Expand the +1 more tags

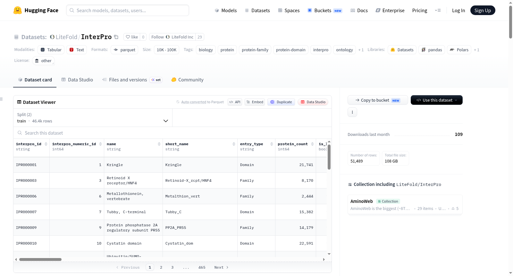[361, 50]
